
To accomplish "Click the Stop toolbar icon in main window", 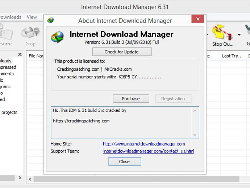I will (30, 36).
